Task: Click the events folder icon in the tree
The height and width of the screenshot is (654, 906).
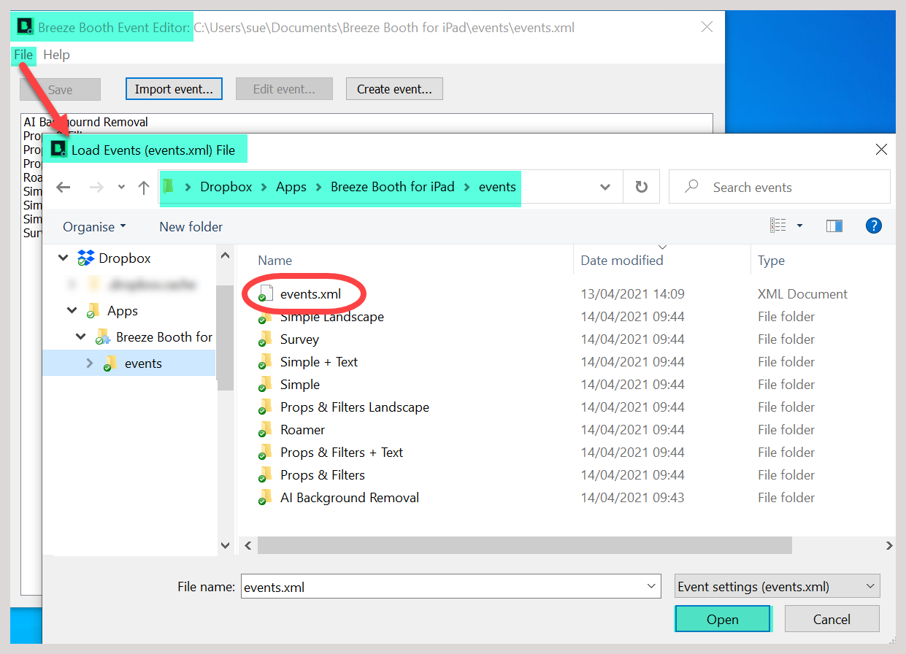Action: coord(110,363)
